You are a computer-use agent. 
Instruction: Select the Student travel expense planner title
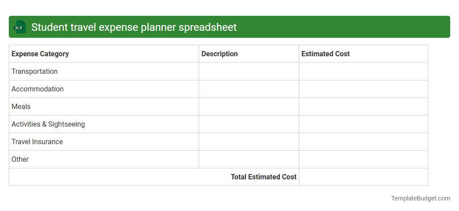(x=134, y=27)
